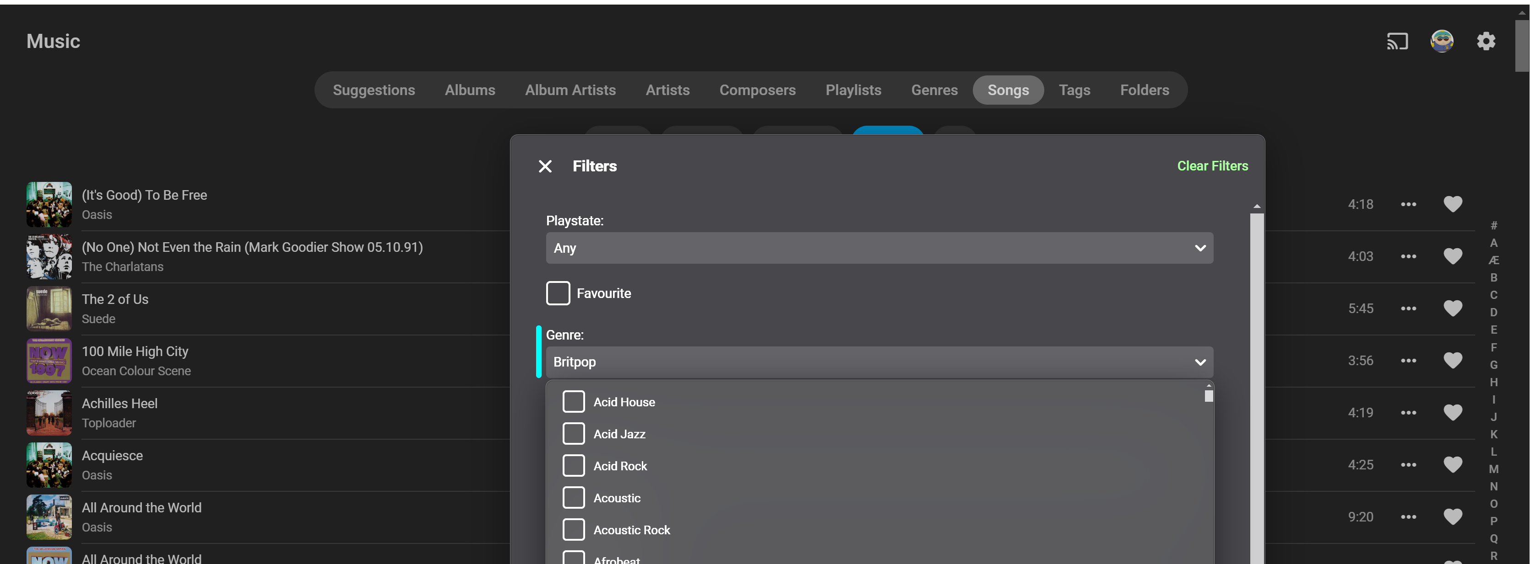Jump to letter M in alphabet index
Screen dimensions: 1530x564
pos(1493,469)
